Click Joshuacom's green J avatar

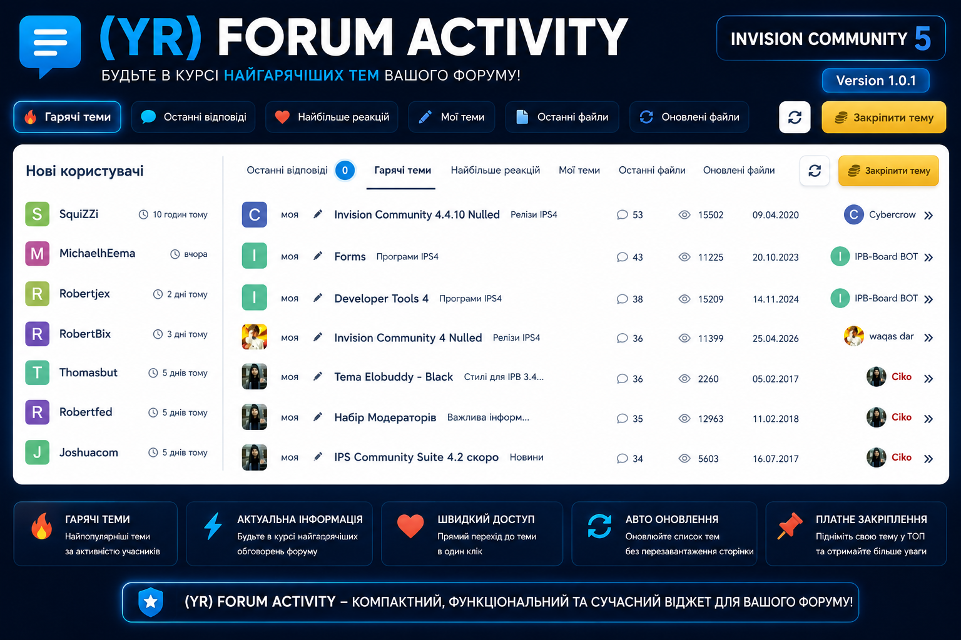[37, 452]
